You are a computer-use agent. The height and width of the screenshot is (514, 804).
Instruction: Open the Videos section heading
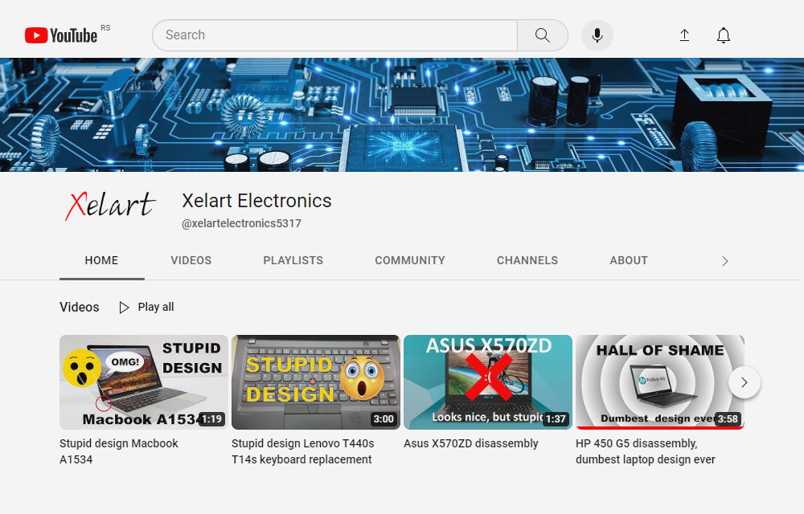pos(80,307)
